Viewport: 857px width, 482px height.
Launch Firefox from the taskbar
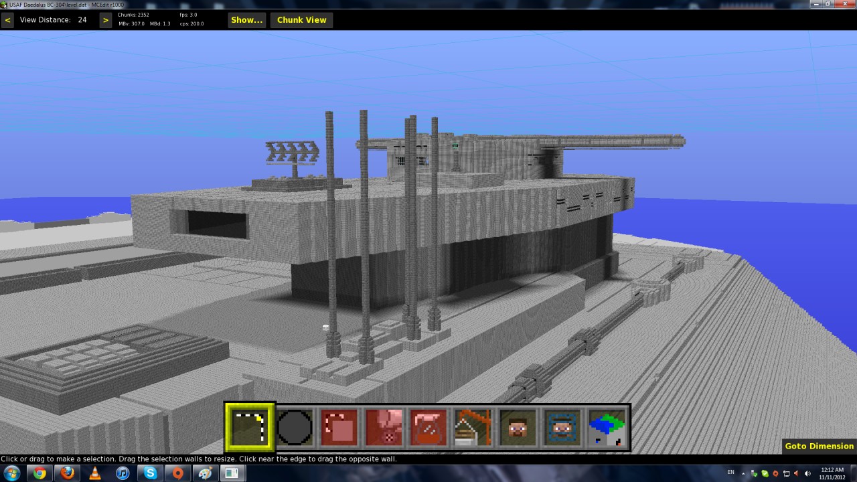pos(67,473)
